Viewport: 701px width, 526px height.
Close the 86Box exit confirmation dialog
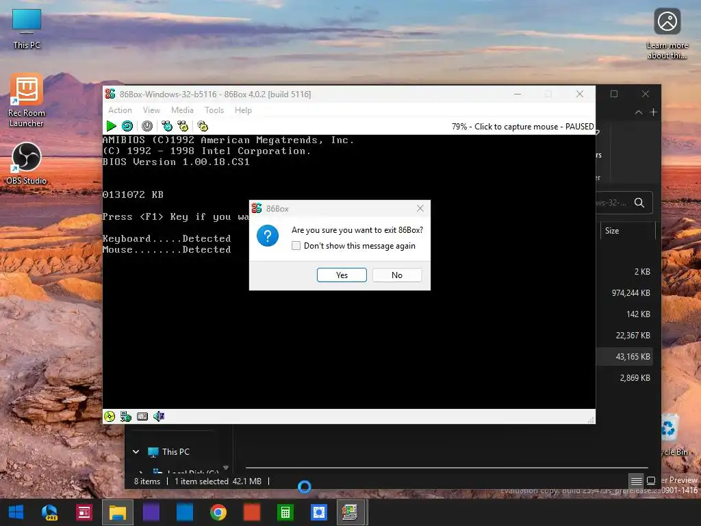[420, 208]
